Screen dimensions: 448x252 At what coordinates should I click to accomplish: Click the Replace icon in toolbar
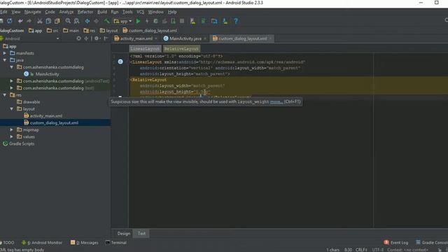(76, 21)
